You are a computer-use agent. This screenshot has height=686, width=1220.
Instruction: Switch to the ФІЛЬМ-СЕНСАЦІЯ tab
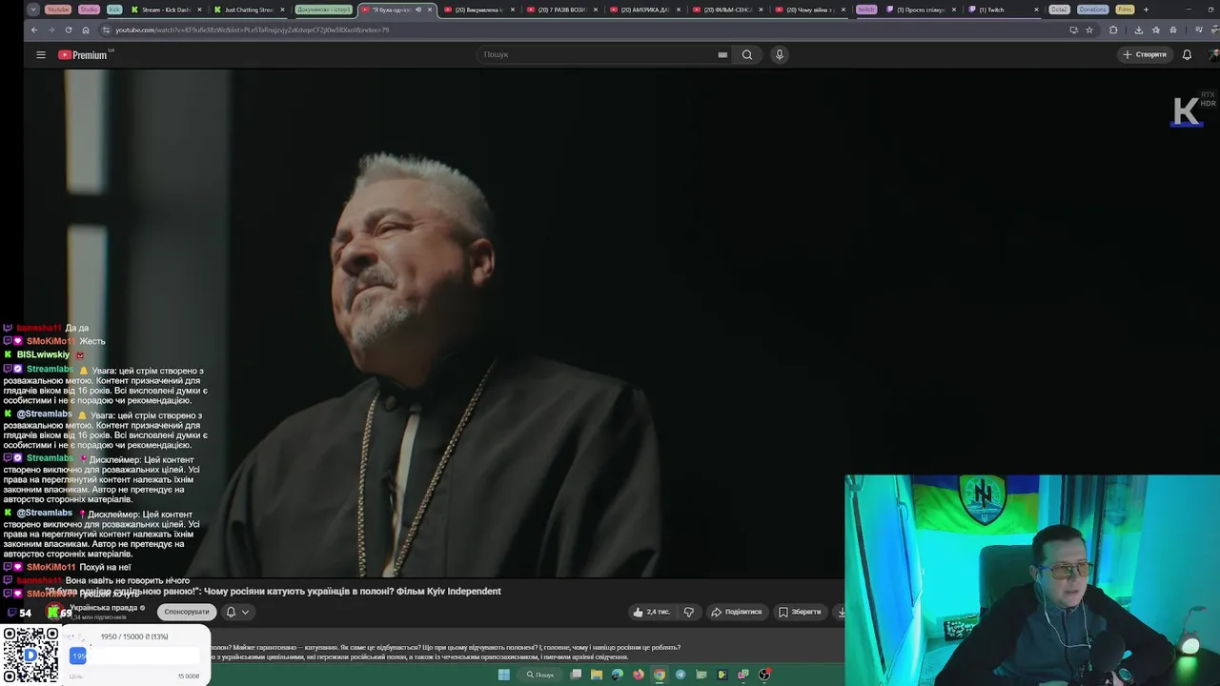tap(727, 10)
